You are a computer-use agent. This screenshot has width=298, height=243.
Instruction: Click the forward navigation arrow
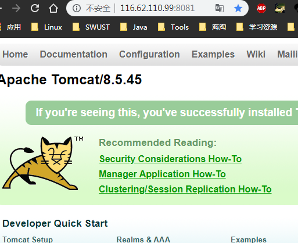pos(16,8)
